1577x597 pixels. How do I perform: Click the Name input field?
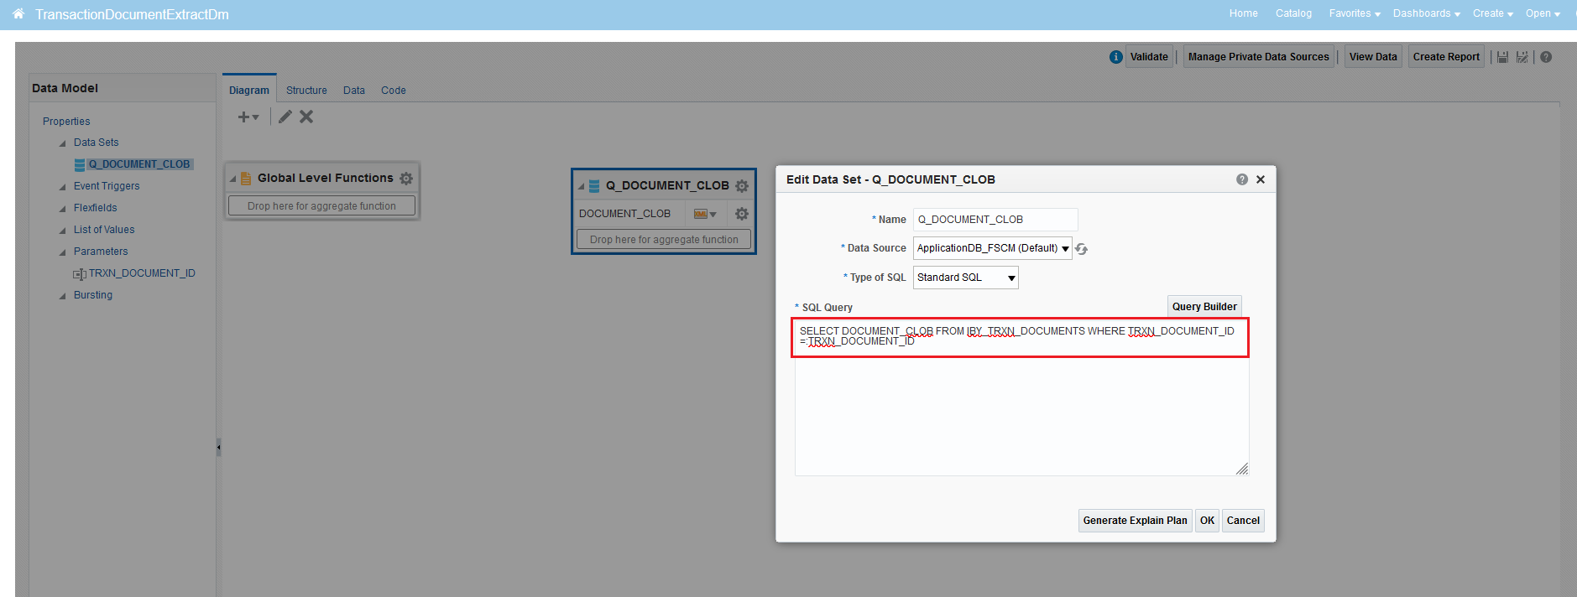pyautogui.click(x=995, y=220)
